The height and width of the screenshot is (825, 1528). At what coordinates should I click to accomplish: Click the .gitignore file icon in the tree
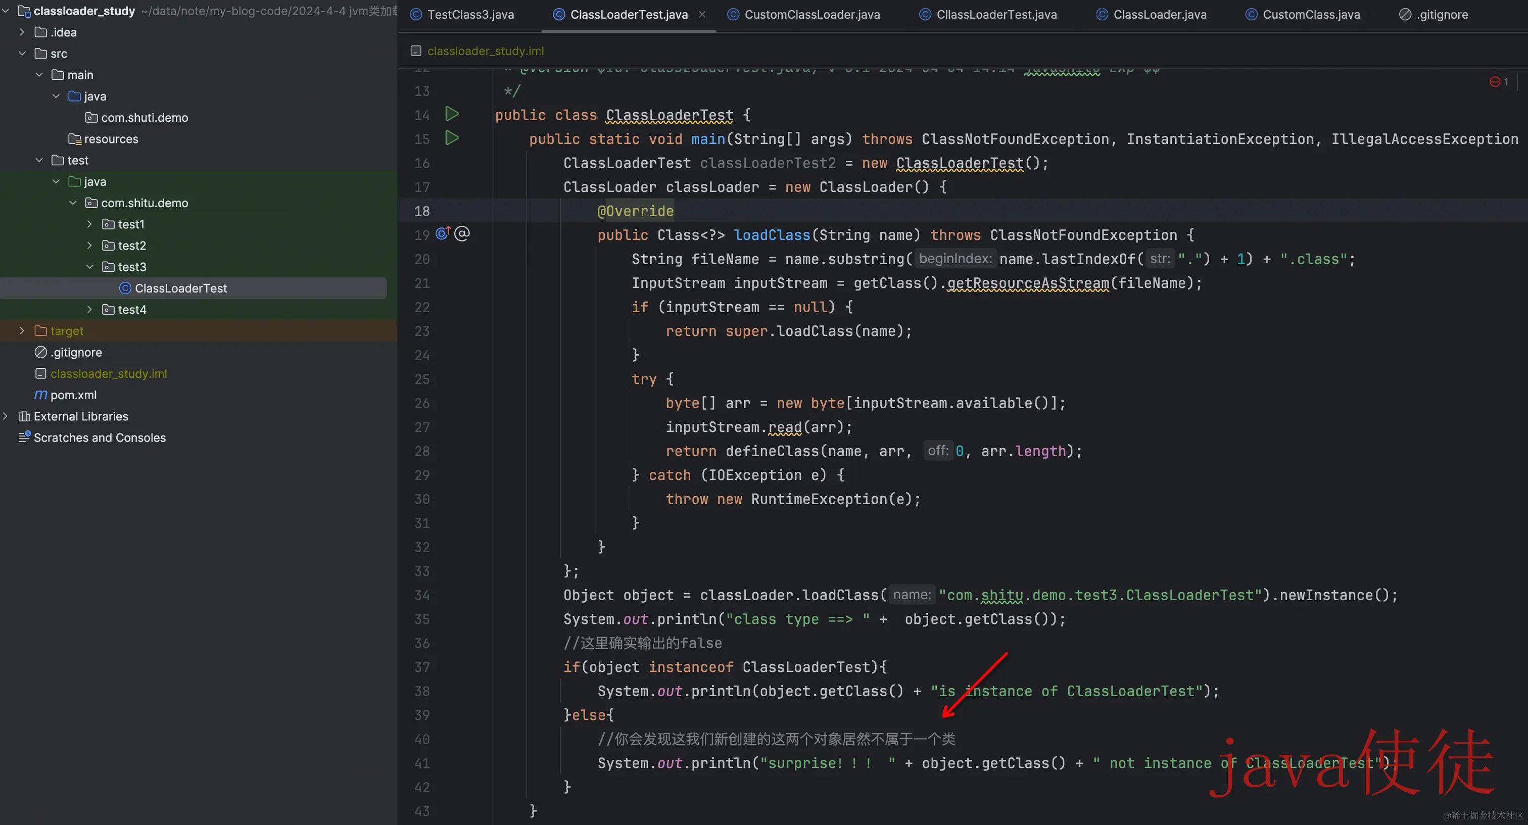point(41,352)
